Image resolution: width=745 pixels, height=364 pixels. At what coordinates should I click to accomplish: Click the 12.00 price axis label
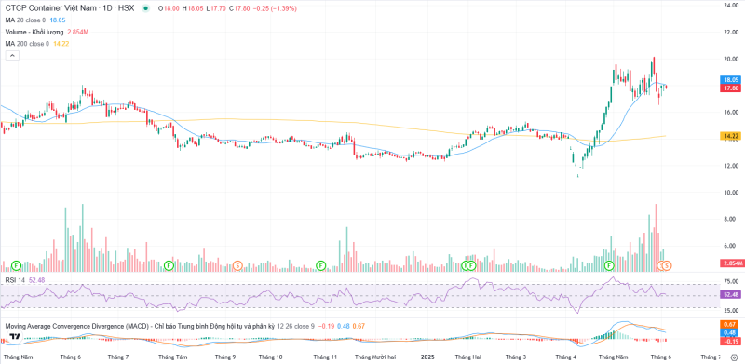click(730, 166)
